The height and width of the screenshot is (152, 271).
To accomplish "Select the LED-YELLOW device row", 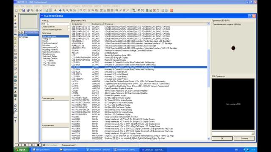I will [x=139, y=79].
